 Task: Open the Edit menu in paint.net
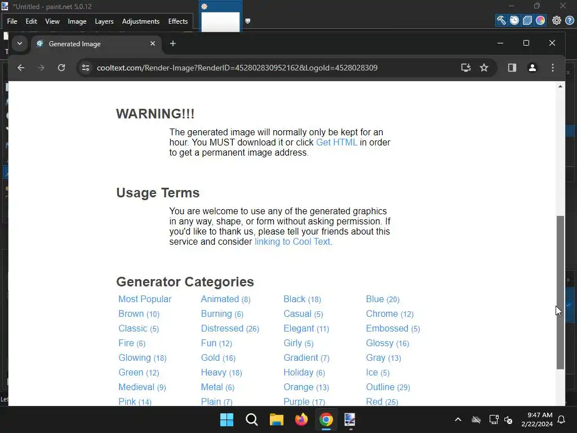[32, 21]
